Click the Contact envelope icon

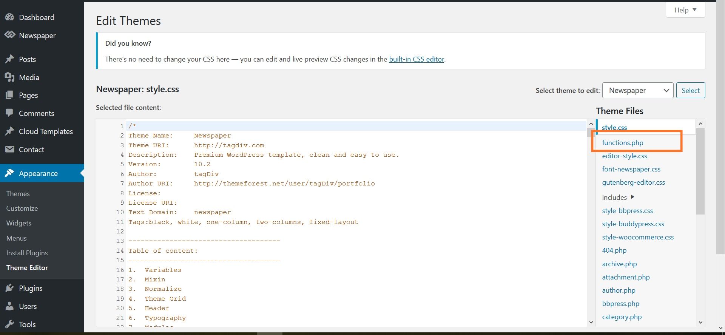click(9, 149)
